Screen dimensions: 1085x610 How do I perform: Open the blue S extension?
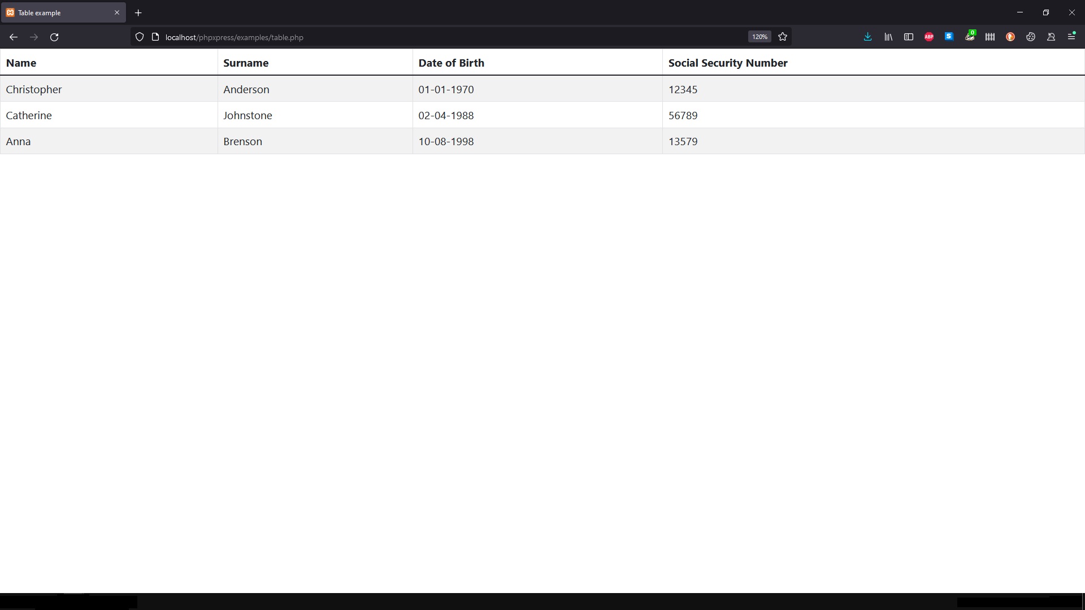click(x=949, y=37)
